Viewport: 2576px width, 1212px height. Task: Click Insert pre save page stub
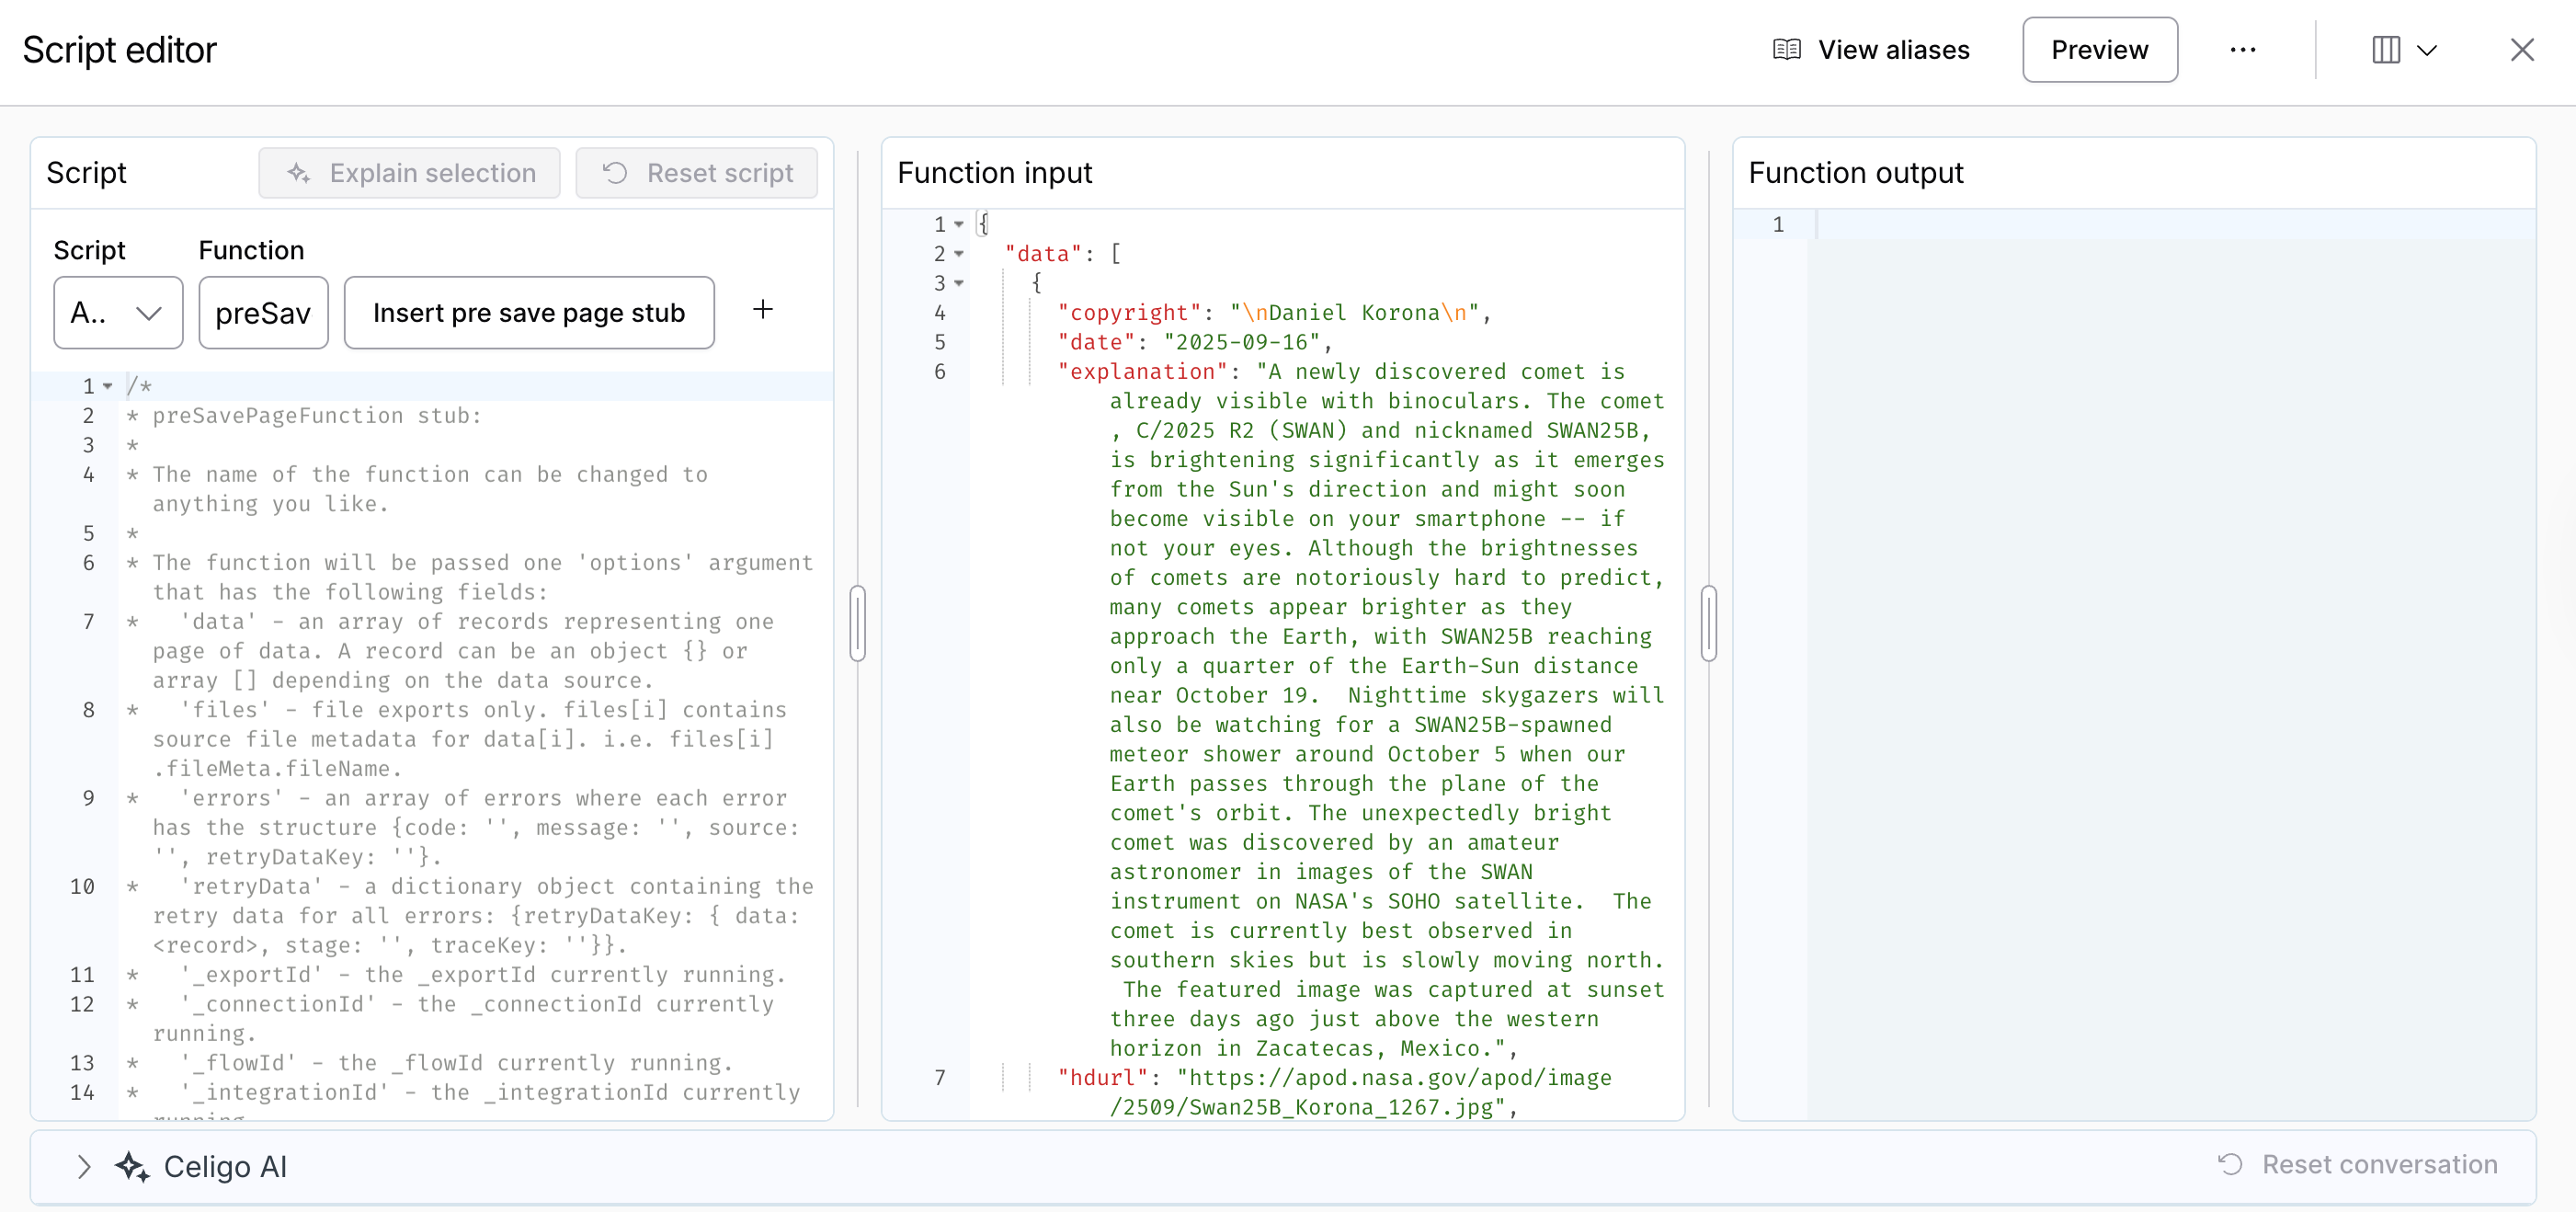click(x=529, y=313)
